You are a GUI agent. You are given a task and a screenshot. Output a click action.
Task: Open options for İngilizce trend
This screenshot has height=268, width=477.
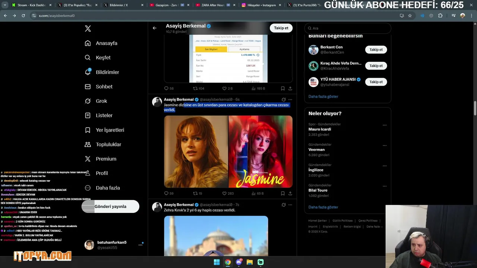tap(385, 166)
